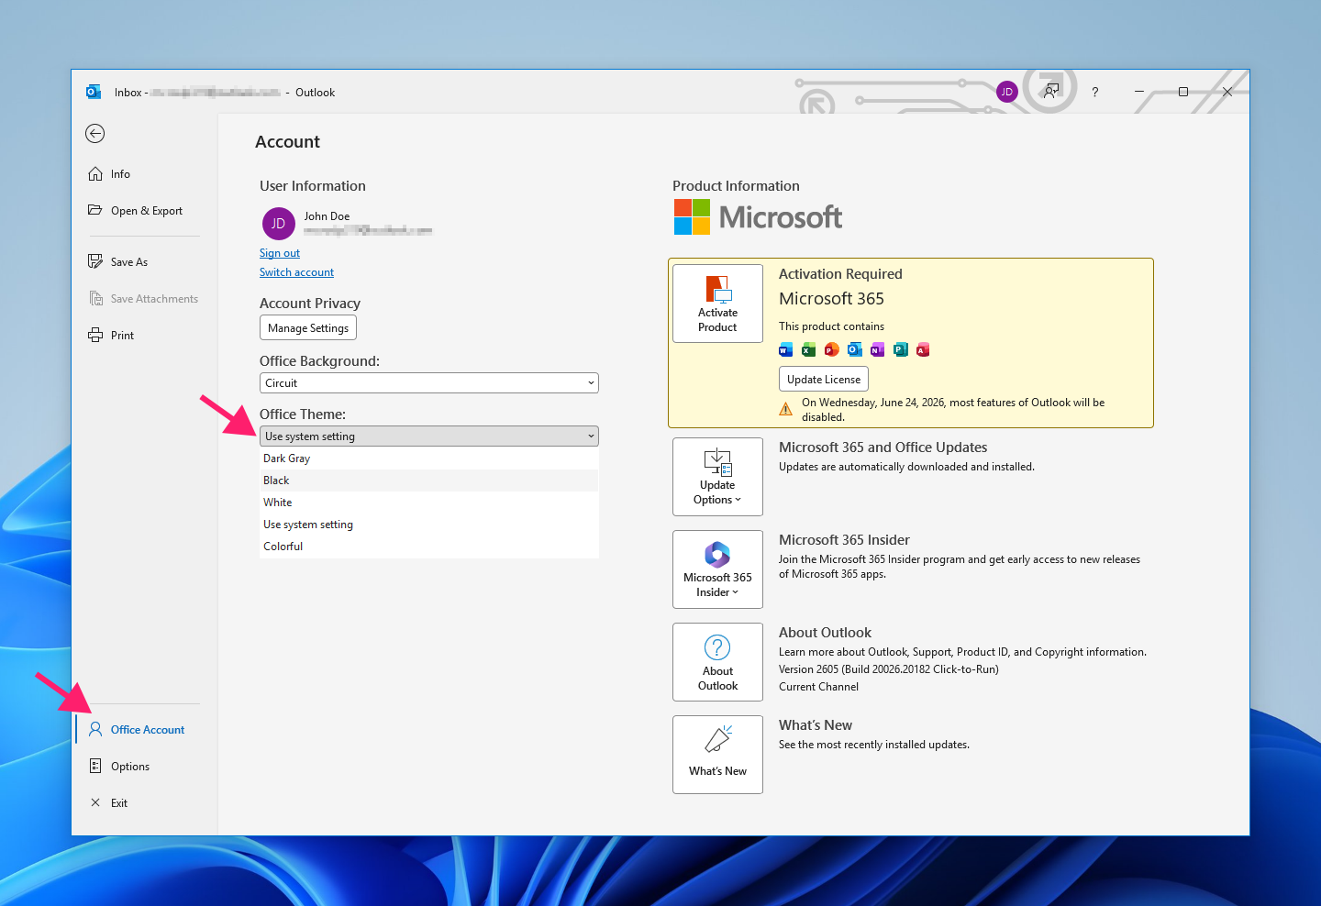Click the Info home icon
Screen dimensions: 1321x906
pyautogui.click(x=95, y=174)
